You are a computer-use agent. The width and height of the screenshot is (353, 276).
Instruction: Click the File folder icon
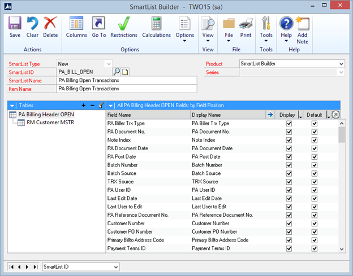[229, 23]
